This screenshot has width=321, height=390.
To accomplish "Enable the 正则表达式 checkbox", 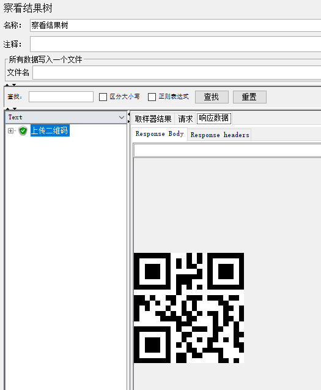I will (x=152, y=97).
